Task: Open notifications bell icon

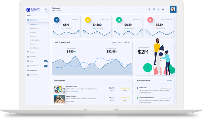Action: point(163,9)
